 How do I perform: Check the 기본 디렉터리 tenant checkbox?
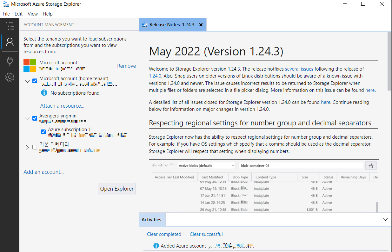pyautogui.click(x=35, y=147)
